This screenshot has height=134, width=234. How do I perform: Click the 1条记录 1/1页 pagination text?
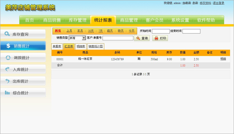(x=141, y=74)
